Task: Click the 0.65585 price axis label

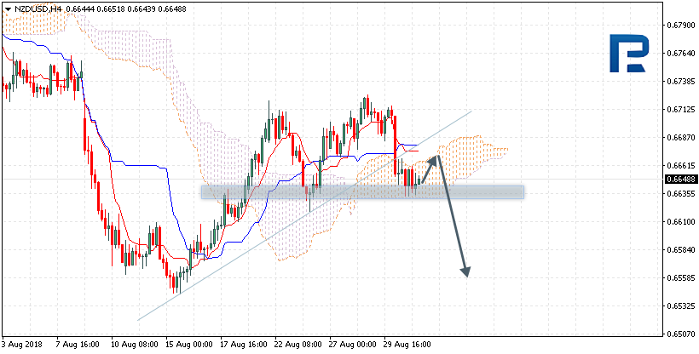Action: pyautogui.click(x=679, y=277)
